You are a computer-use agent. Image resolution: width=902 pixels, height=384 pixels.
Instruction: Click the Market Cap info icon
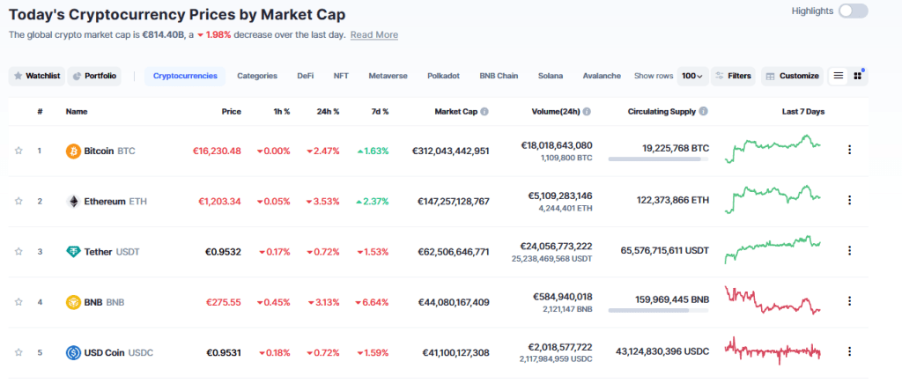point(484,112)
